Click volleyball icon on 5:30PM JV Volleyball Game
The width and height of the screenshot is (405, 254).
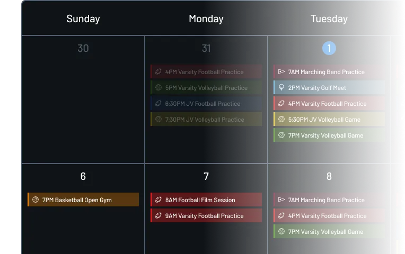click(281, 120)
